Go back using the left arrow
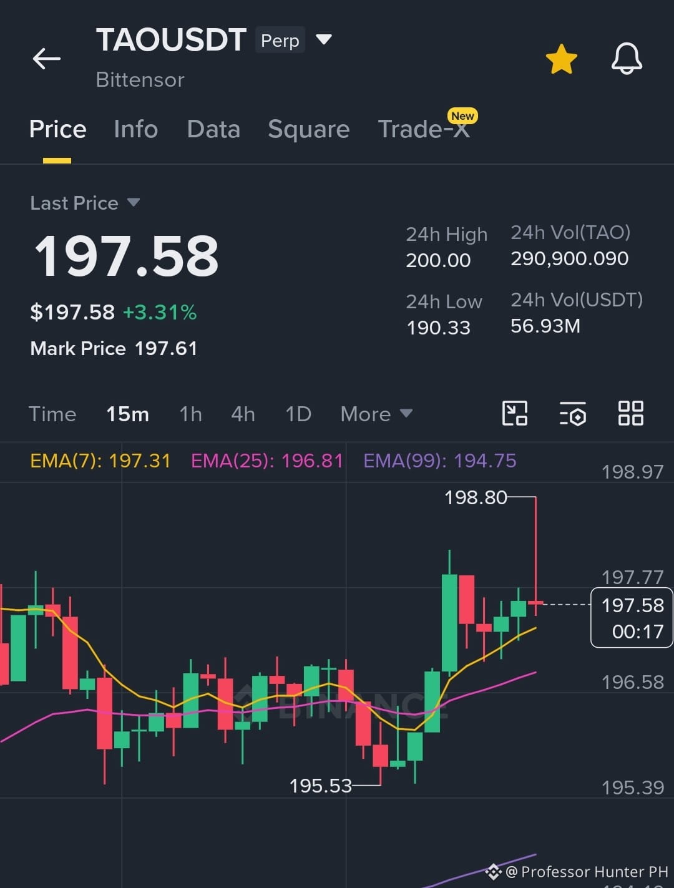The height and width of the screenshot is (888, 674). point(47,59)
